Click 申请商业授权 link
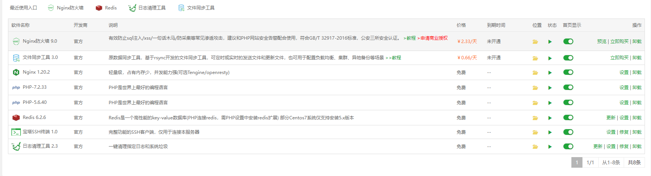Image resolution: width=651 pixels, height=176 pixels. point(433,38)
